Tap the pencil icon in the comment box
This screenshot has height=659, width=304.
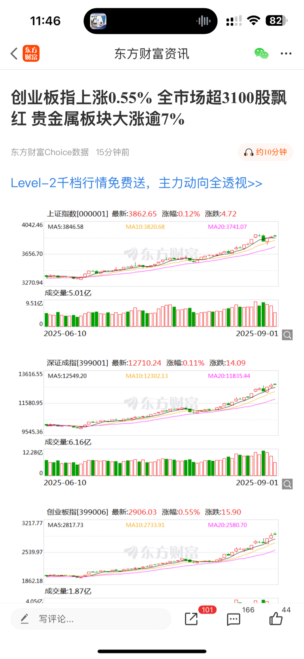(25, 619)
